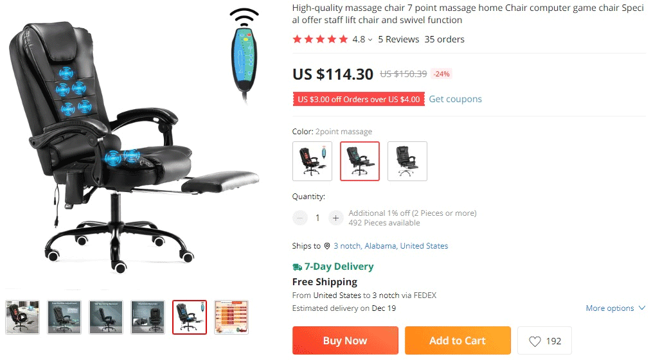Click the minus icon to decrease quantity
Image resolution: width=651 pixels, height=361 pixels.
299,218
